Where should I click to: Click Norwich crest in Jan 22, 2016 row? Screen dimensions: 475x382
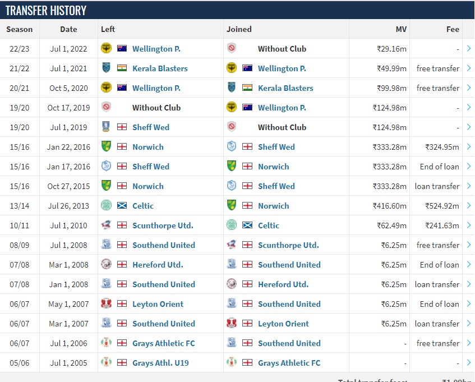[x=106, y=146]
